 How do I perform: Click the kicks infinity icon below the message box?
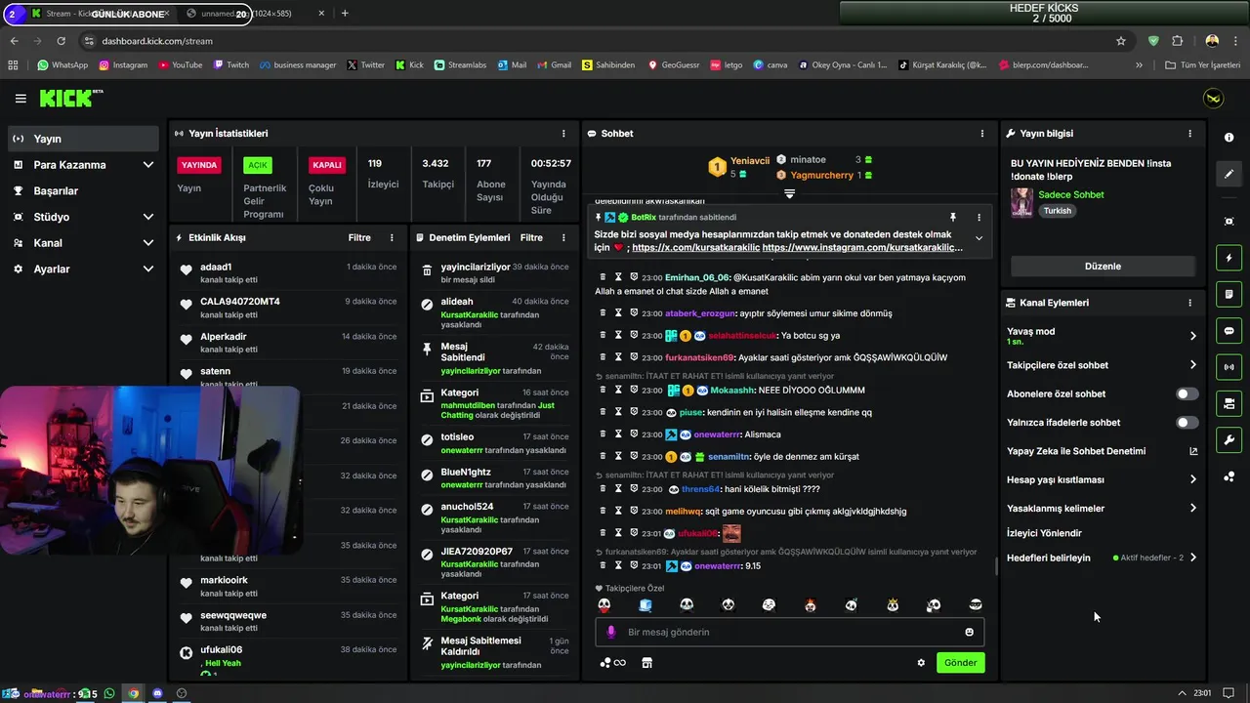click(x=613, y=663)
